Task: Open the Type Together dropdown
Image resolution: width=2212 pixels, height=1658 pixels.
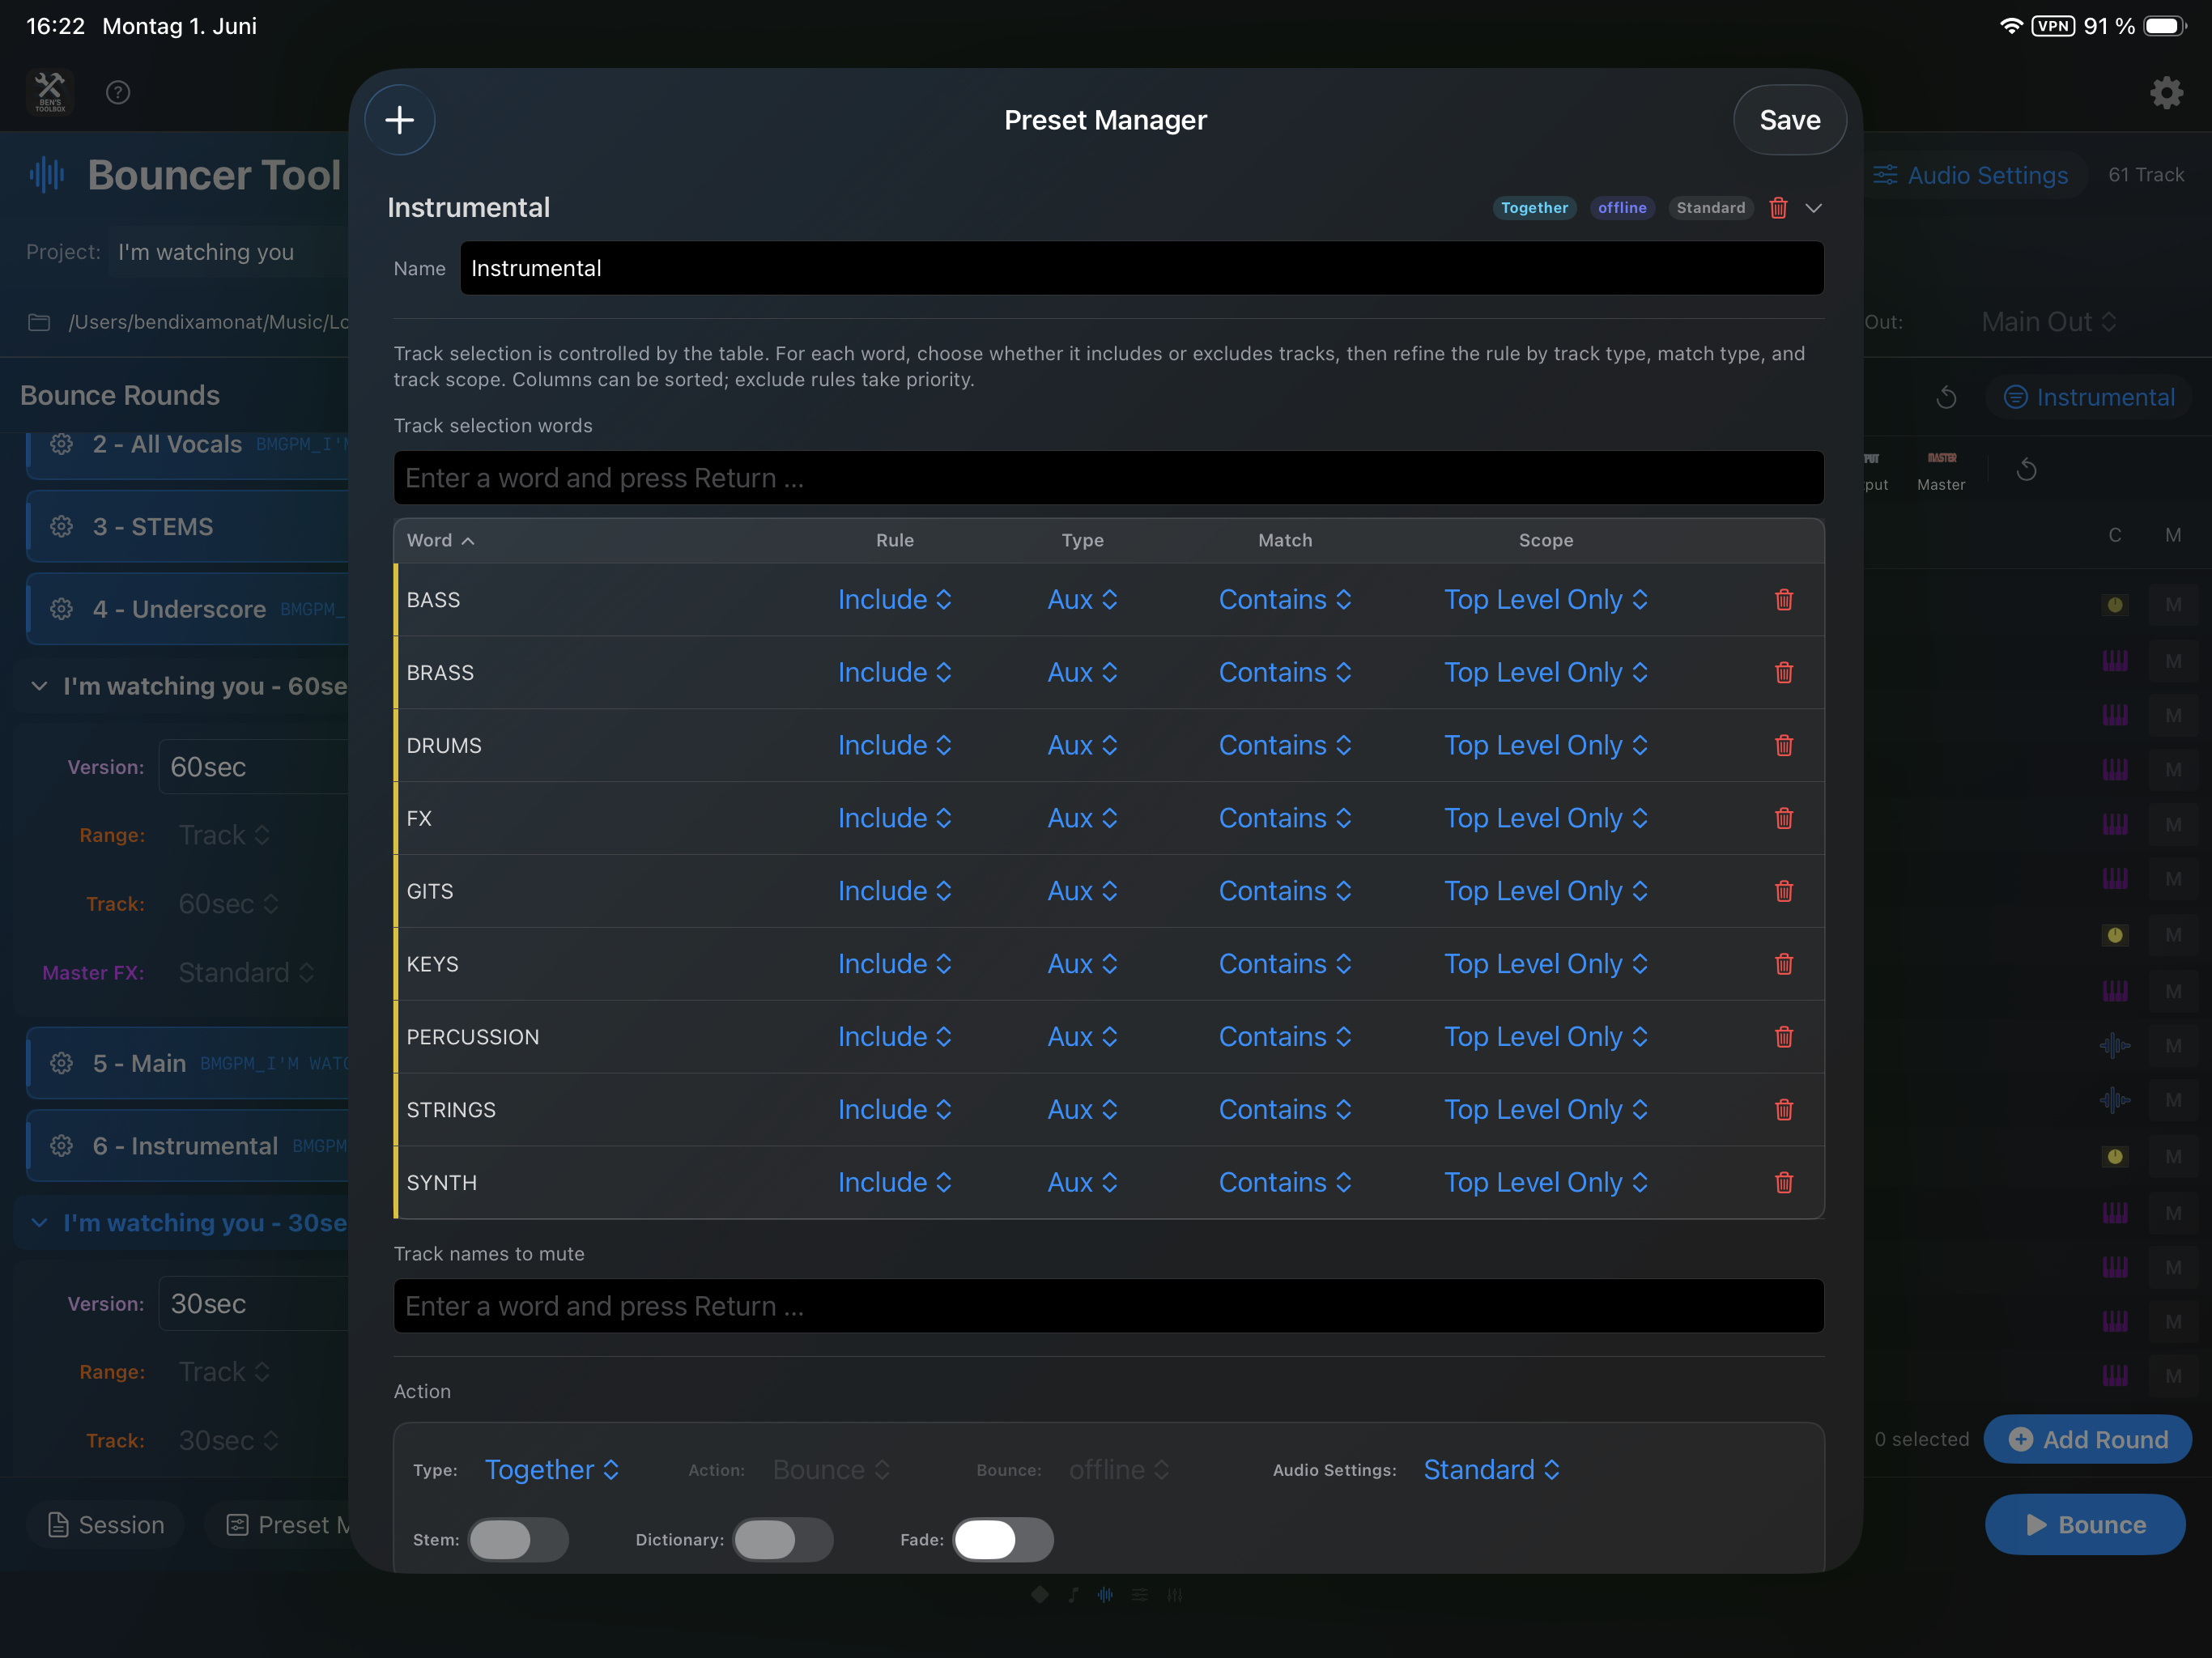Action: 552,1470
